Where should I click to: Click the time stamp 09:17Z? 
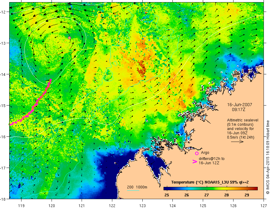[x=238, y=110]
